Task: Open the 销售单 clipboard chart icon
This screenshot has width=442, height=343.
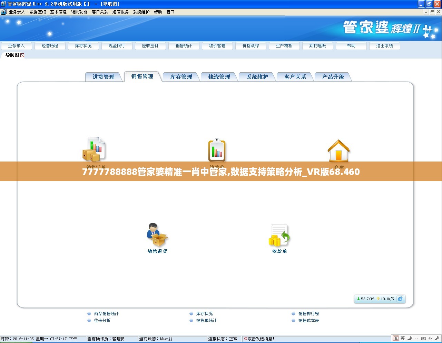Action: tap(217, 150)
